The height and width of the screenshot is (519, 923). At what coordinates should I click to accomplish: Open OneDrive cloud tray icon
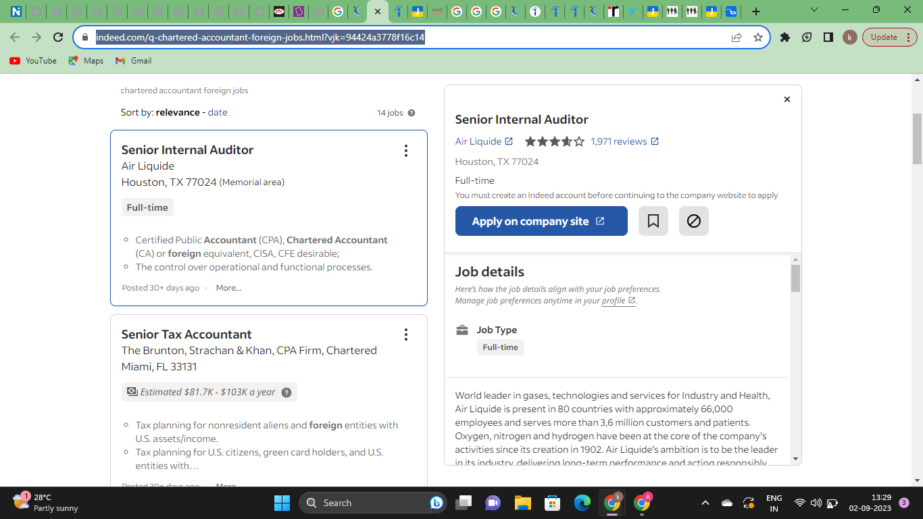click(727, 503)
